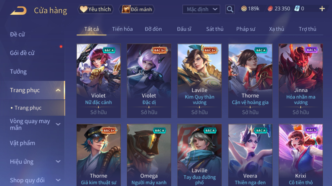Screen dimensions: 332x186
Task: Open the search magnifier icon
Action: 230,9
